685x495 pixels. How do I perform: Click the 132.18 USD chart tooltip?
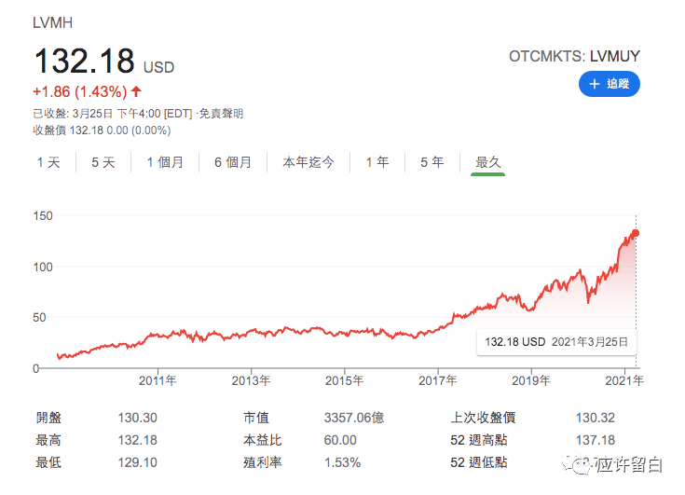pos(555,342)
